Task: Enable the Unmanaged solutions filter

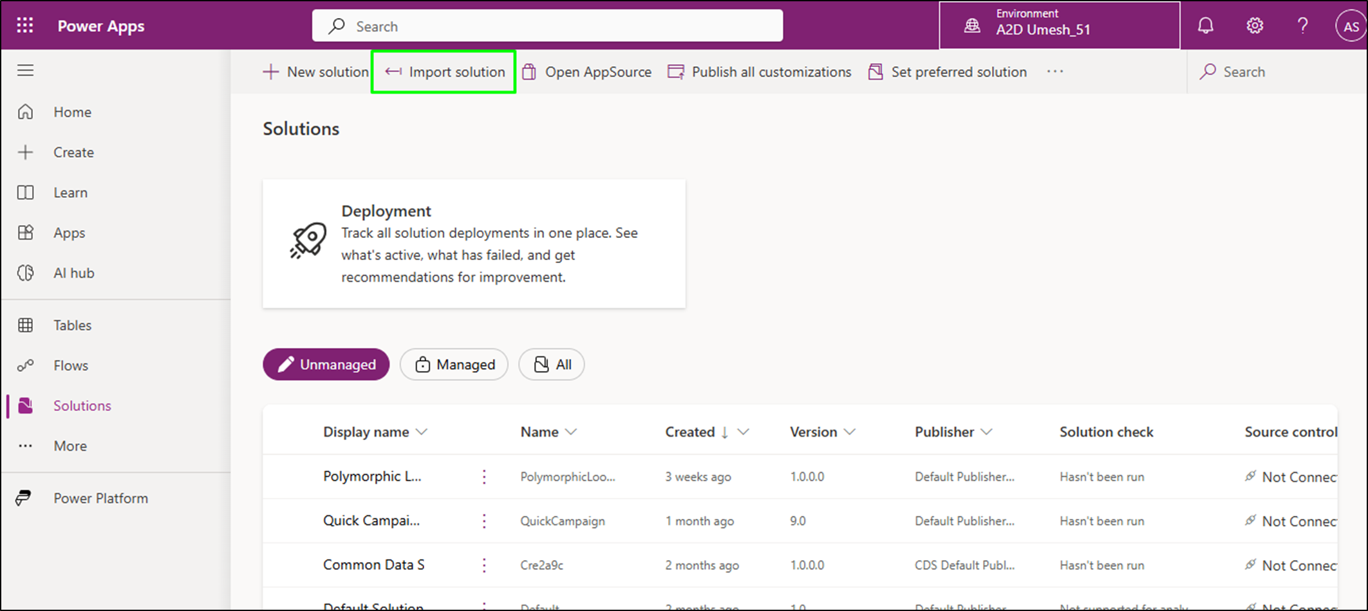Action: pyautogui.click(x=326, y=364)
